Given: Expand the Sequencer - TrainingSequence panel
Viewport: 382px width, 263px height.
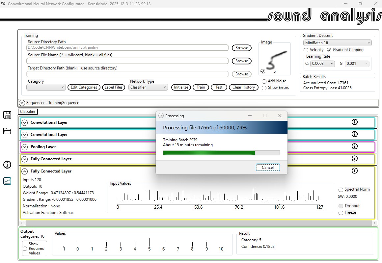Looking at the screenshot, I should [22, 103].
